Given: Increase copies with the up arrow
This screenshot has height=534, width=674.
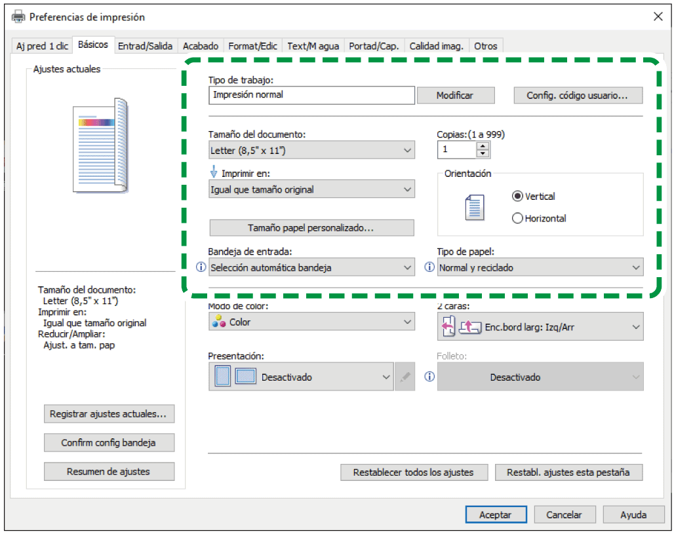Looking at the screenshot, I should [483, 146].
